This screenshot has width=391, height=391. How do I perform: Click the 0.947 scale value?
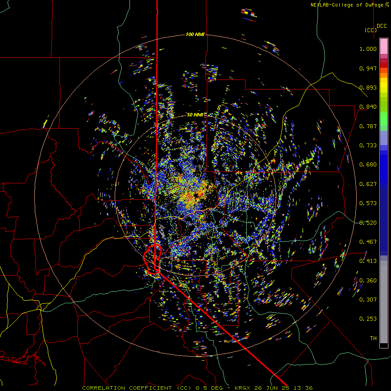click(368, 68)
